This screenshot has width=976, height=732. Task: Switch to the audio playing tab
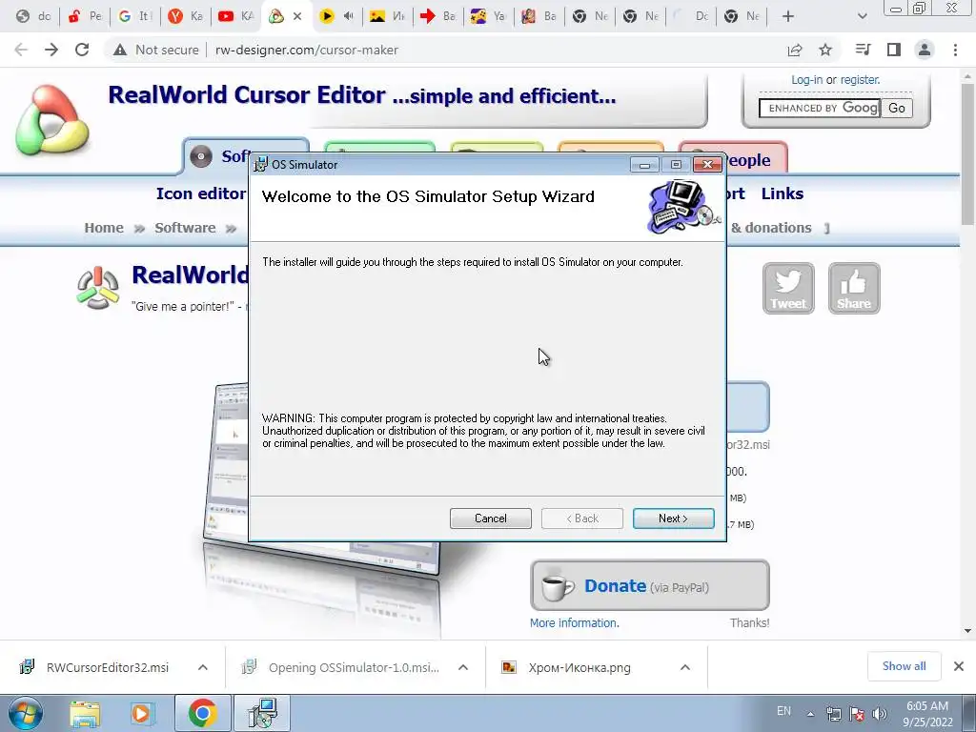click(x=336, y=16)
